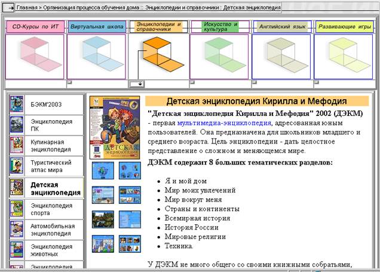Click the Энциклопедия животных cover icon
The image size is (380, 272).
tap(17, 250)
